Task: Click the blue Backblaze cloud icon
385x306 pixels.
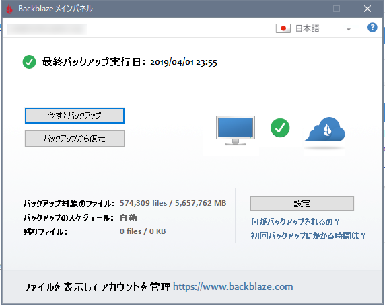Action: 324,130
